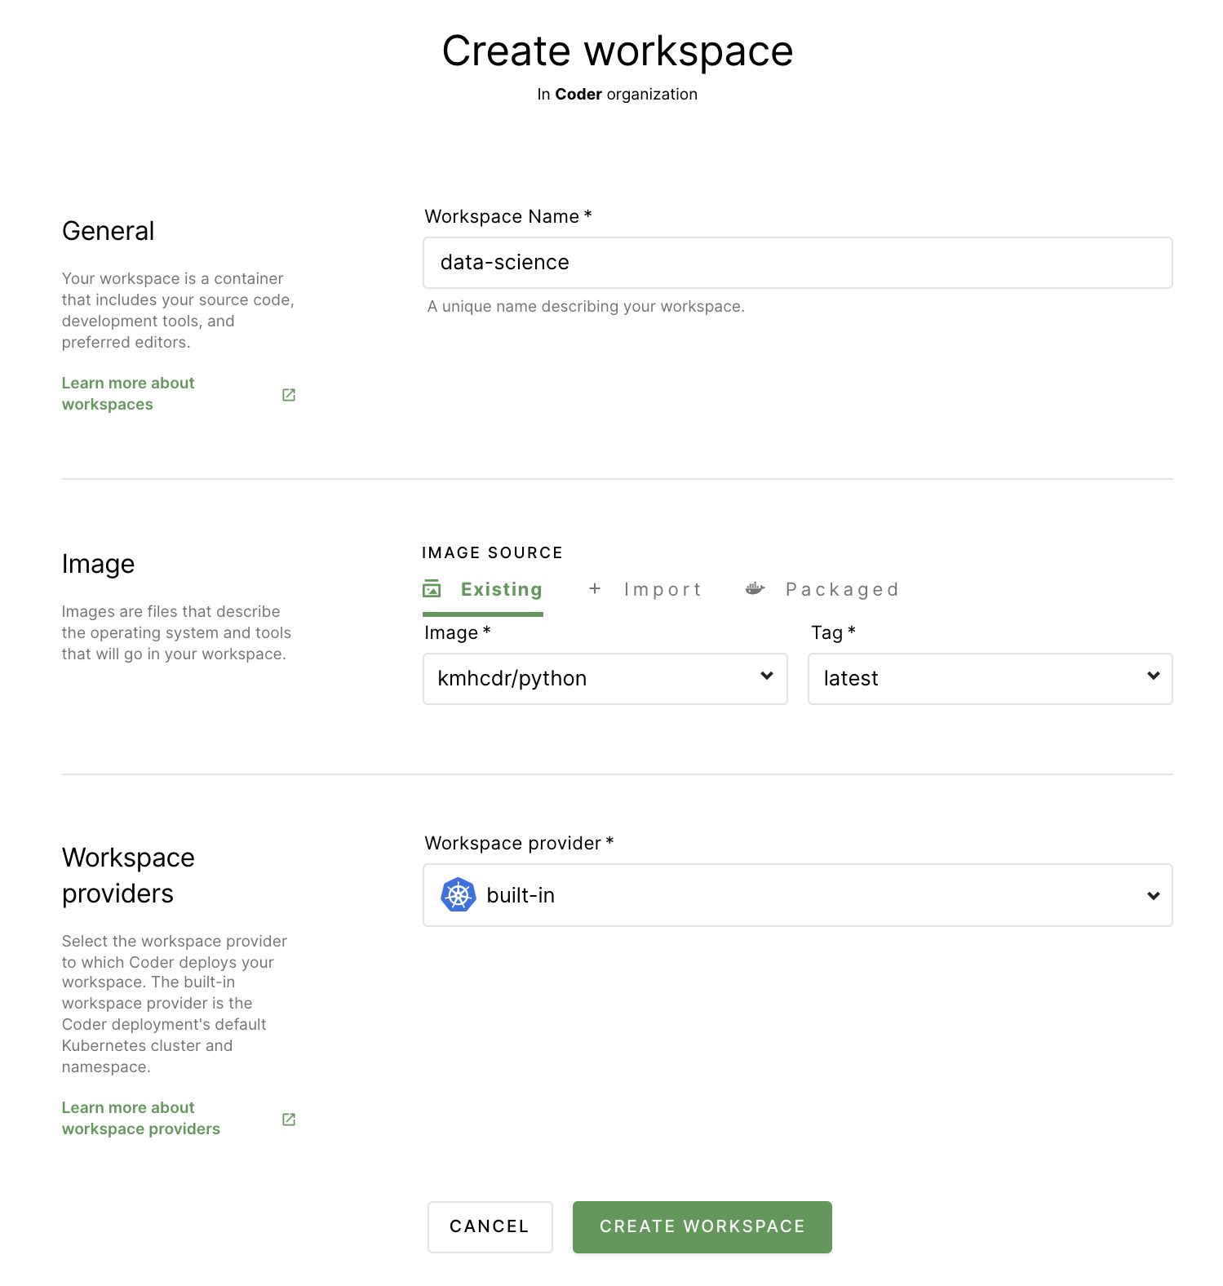Click the 'Image *' field label above dropdown
Viewport: 1223px width, 1286px height.
[x=458, y=633]
